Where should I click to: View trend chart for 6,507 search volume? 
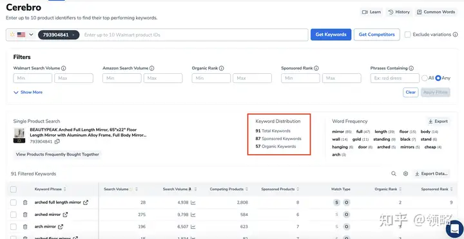[x=193, y=227]
